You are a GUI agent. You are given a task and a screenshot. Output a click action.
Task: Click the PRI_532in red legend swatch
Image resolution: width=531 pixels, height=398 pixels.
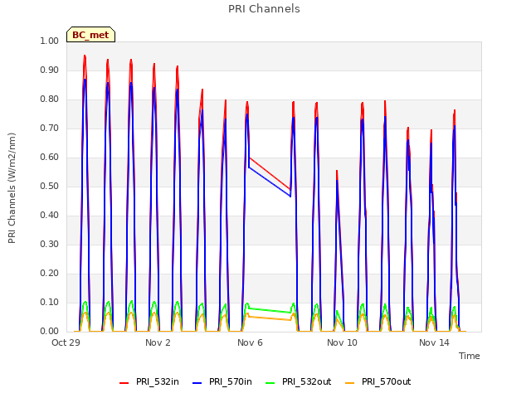(x=124, y=383)
